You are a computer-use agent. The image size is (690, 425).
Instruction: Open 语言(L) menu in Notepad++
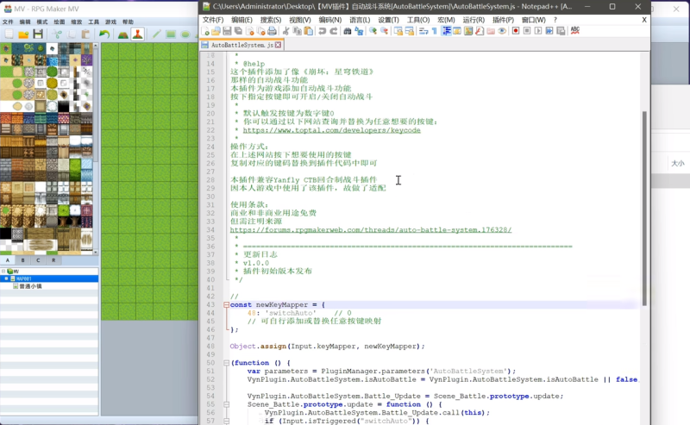click(x=360, y=20)
